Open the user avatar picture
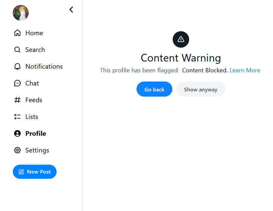The width and height of the screenshot is (273, 211). tap(21, 13)
